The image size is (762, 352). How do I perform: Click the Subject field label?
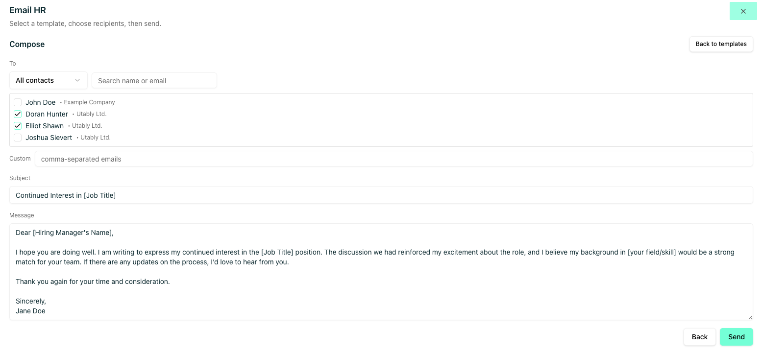[x=20, y=178]
